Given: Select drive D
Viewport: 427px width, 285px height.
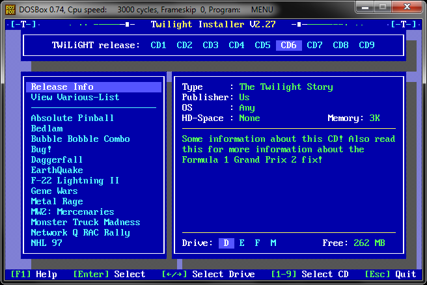Looking at the screenshot, I should click(x=227, y=243).
